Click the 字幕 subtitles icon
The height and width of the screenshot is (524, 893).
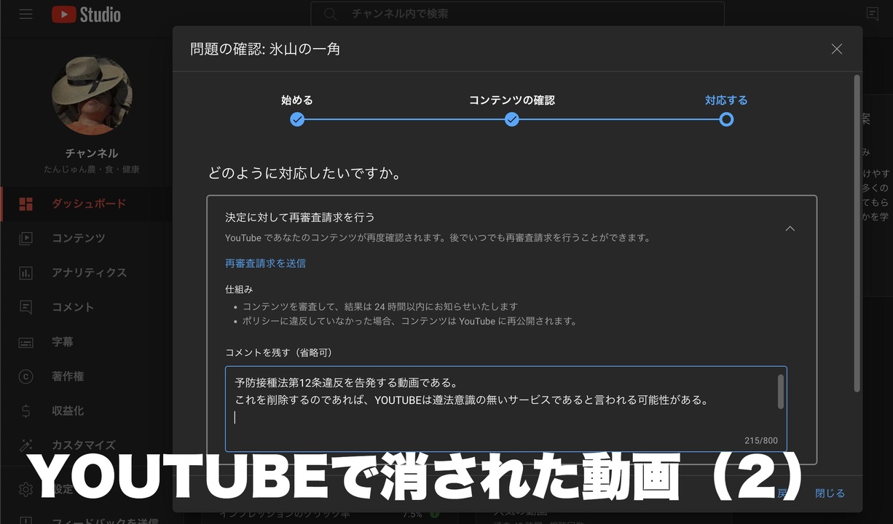click(26, 342)
